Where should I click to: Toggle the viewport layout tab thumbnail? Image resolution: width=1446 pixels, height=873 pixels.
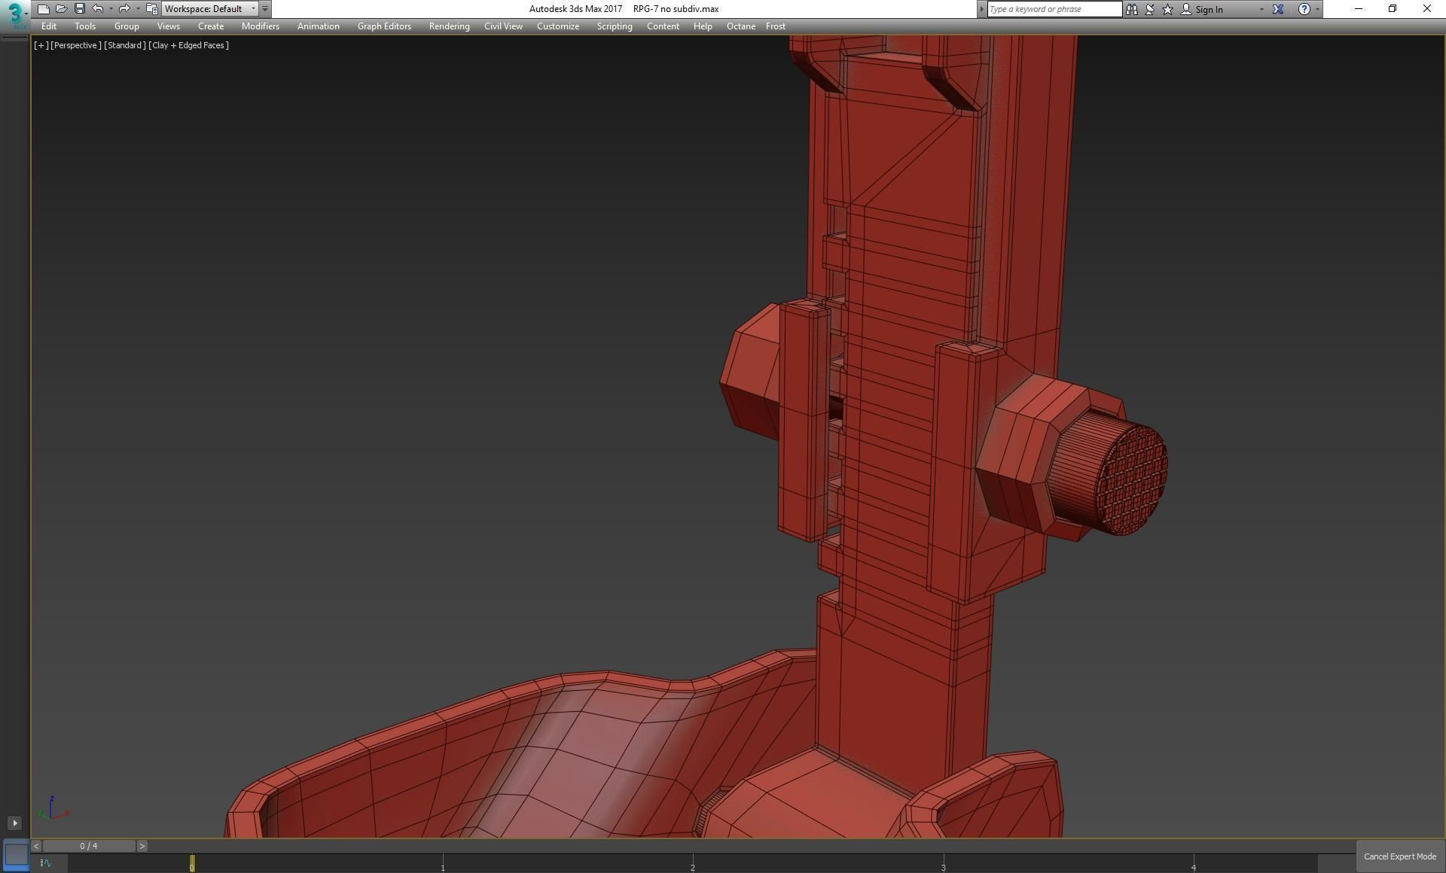click(x=16, y=854)
